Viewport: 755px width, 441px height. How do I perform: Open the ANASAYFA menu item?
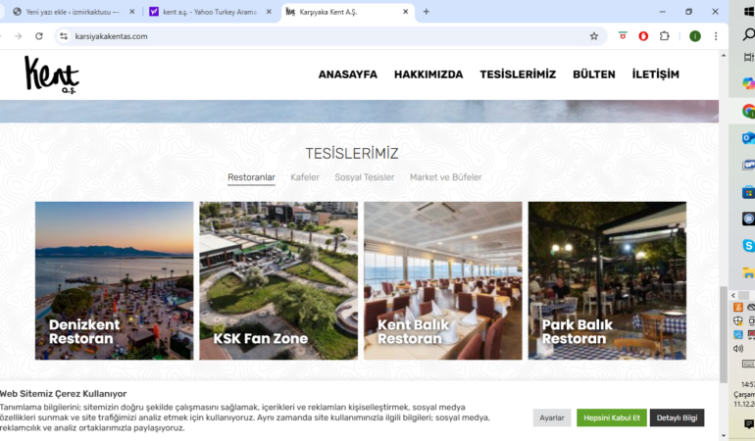348,74
